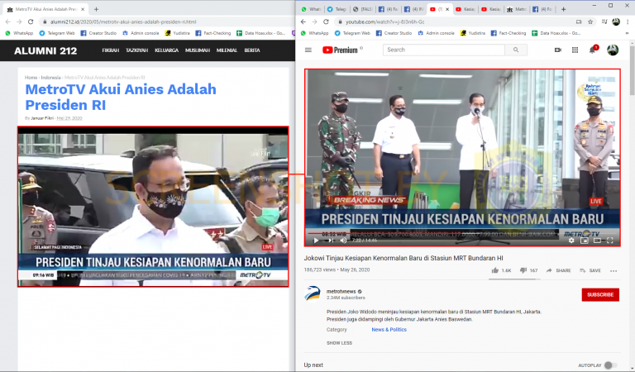
Task: Open the KELUARGA menu on Alumni 212
Action: (166, 50)
